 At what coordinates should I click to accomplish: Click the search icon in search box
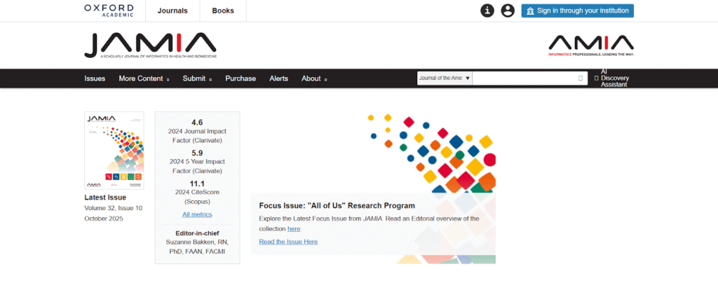[580, 78]
